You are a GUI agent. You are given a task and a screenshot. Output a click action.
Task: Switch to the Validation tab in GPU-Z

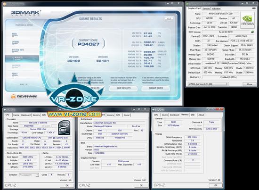tap(216, 8)
